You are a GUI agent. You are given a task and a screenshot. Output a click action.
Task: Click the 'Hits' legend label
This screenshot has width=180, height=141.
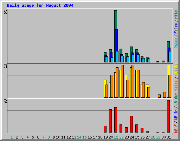tap(176, 14)
